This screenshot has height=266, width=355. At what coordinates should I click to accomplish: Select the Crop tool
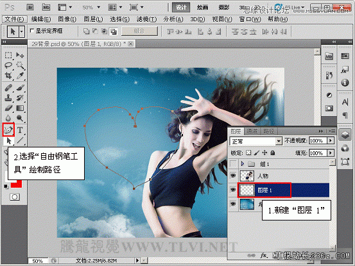pyautogui.click(x=8, y=76)
